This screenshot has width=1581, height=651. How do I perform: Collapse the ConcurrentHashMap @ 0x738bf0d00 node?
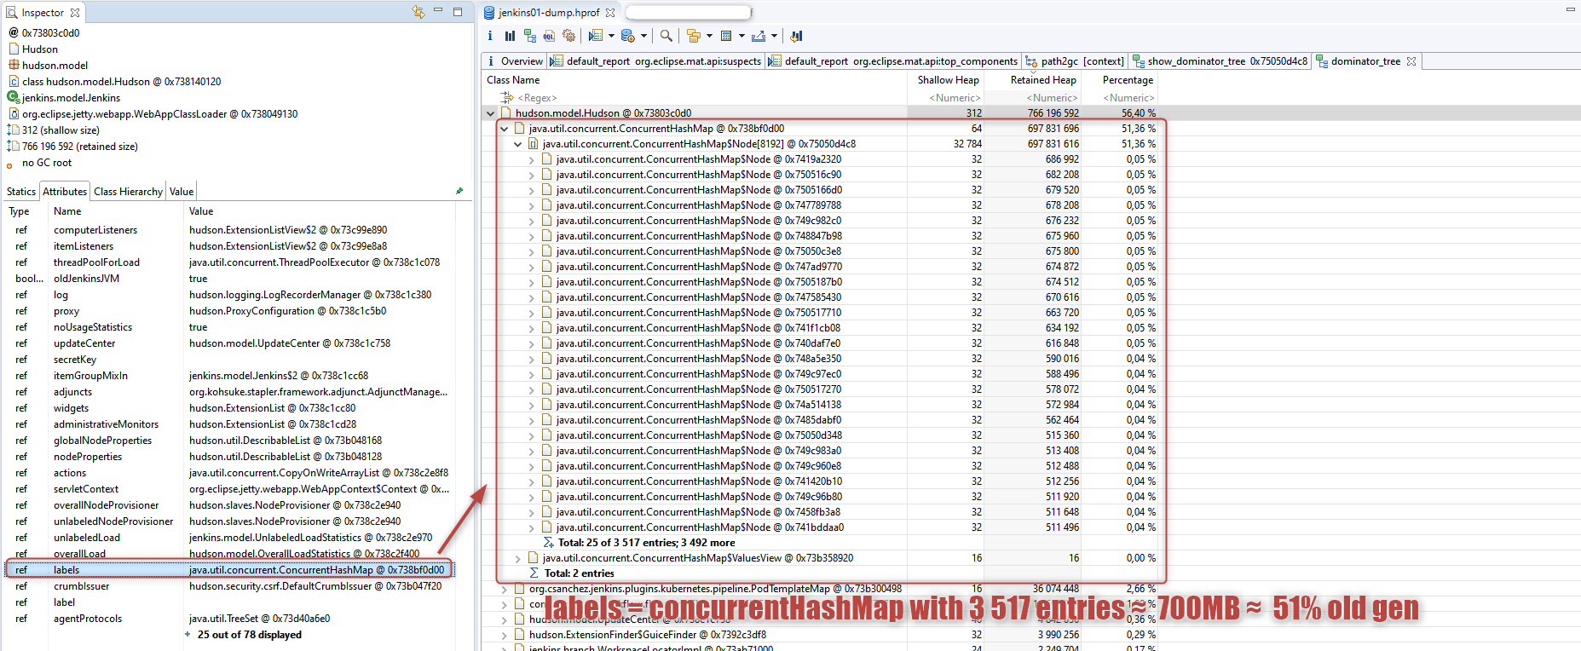point(504,129)
